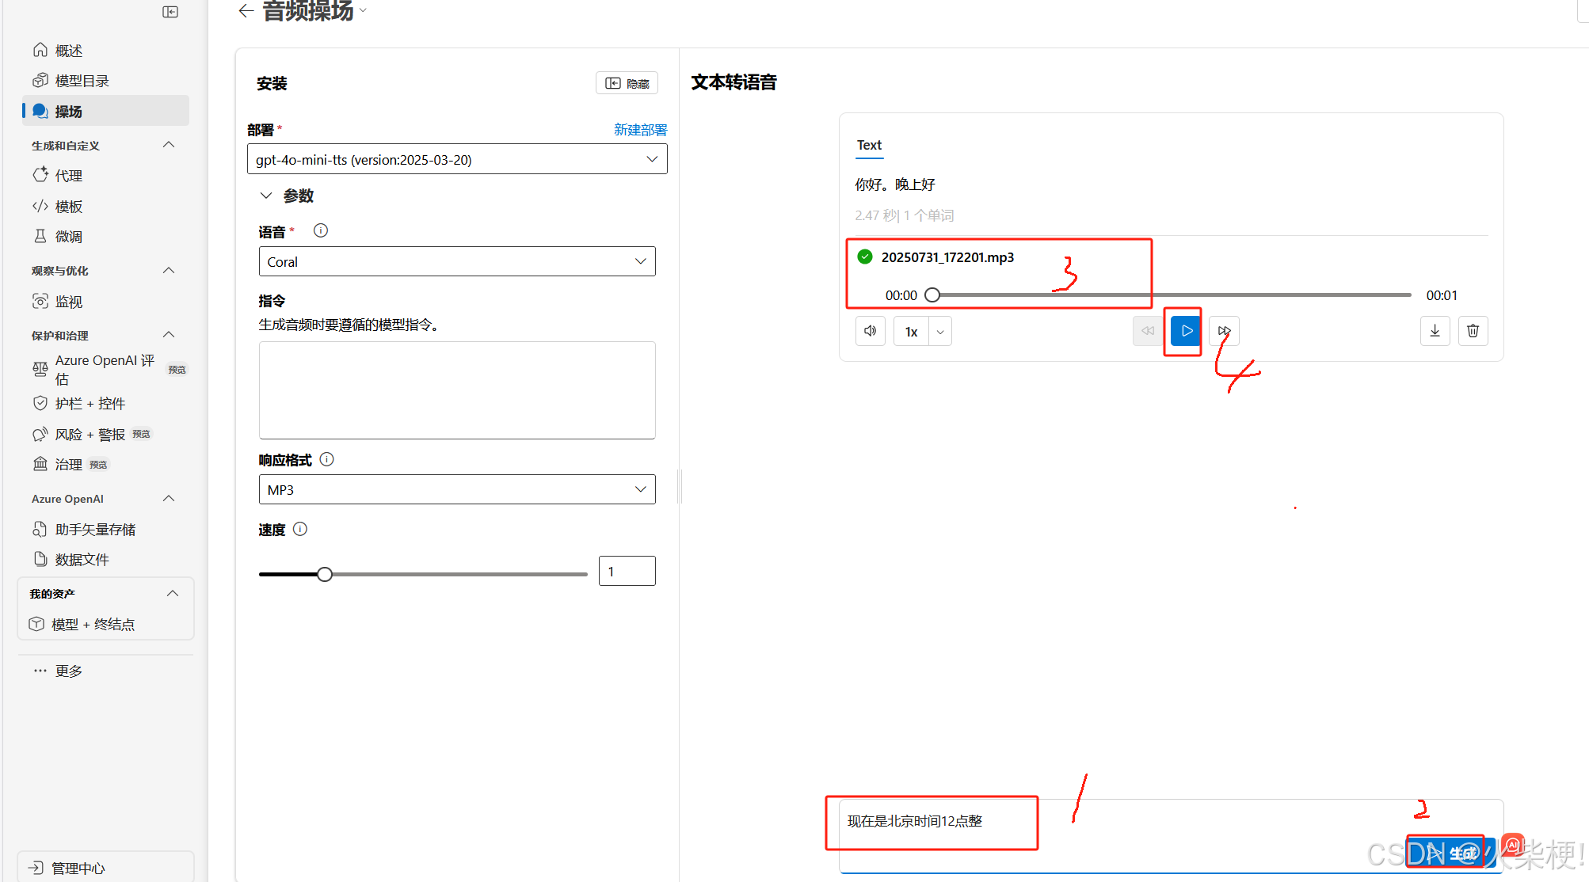1589x882 pixels.
Task: Open the Coral voice dropdown
Action: tap(457, 261)
